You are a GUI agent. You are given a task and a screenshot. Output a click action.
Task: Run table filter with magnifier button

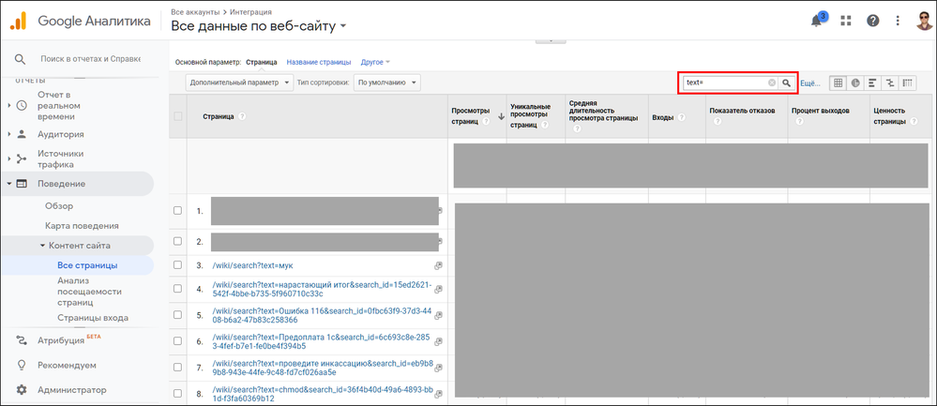tap(787, 83)
